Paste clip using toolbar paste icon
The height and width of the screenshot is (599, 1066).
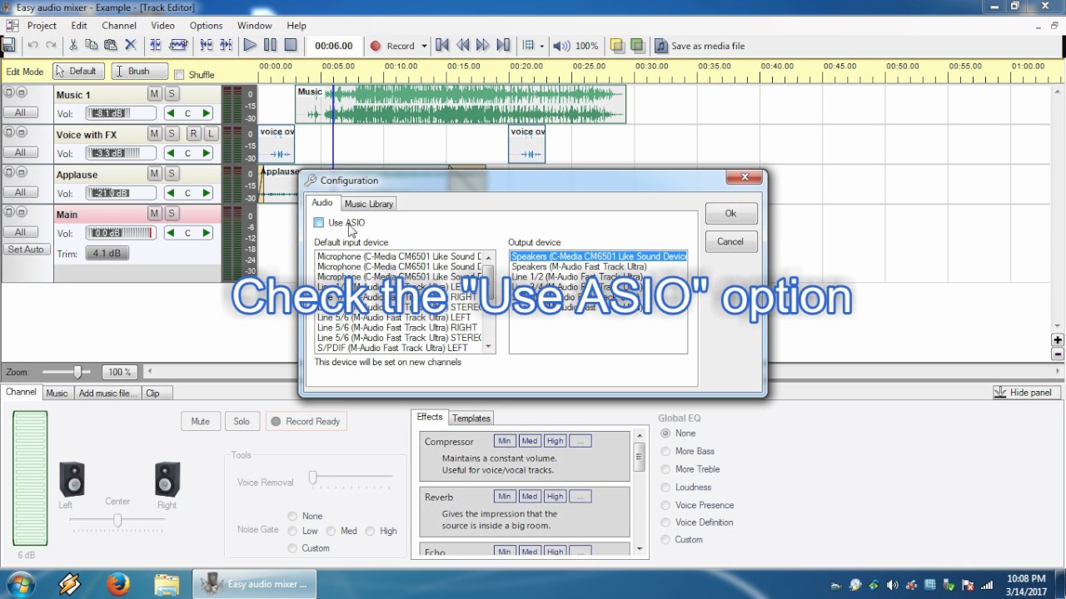(x=110, y=46)
